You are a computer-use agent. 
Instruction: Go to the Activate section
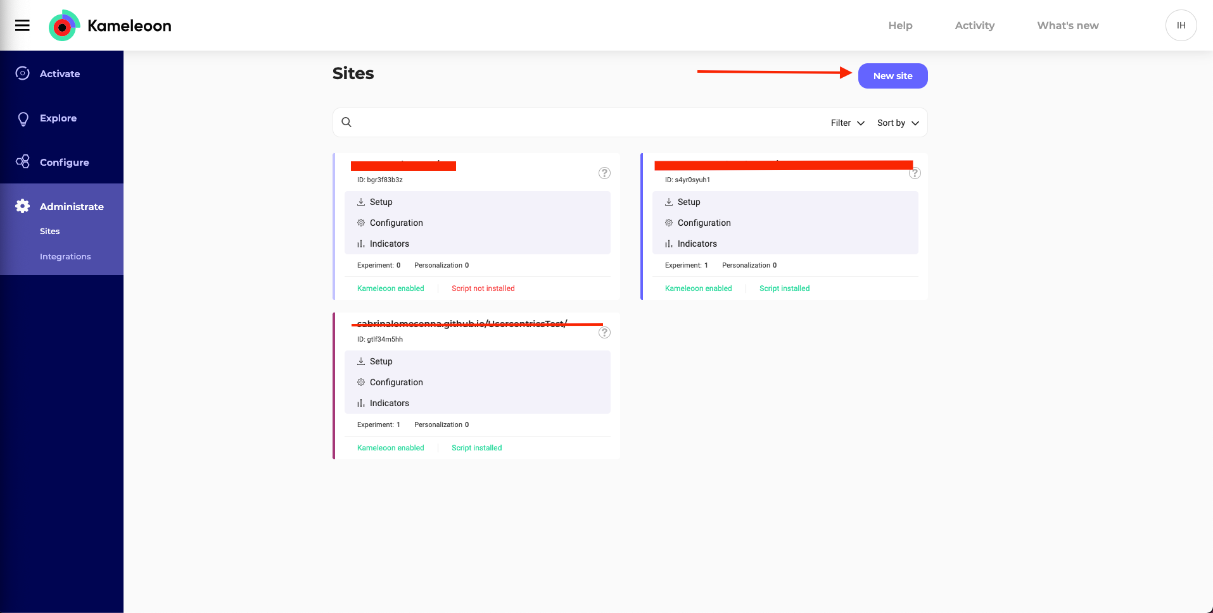[x=61, y=73]
